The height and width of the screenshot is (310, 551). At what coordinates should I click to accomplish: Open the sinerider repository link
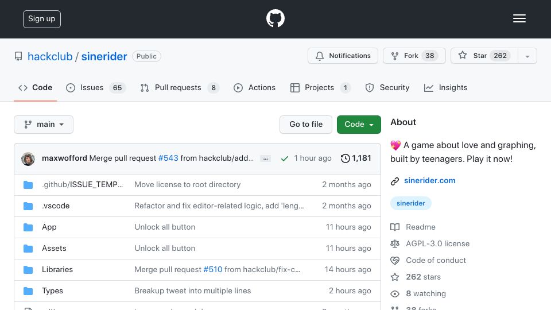pos(104,56)
